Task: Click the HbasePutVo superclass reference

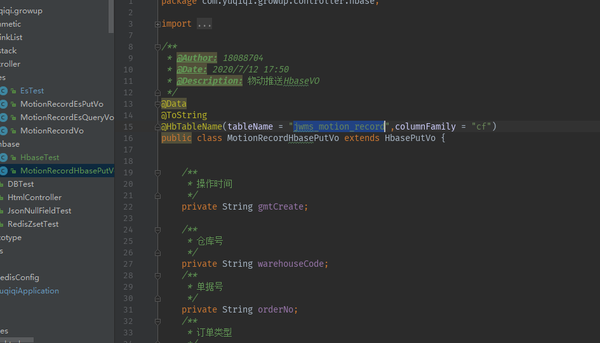Action: tap(410, 138)
